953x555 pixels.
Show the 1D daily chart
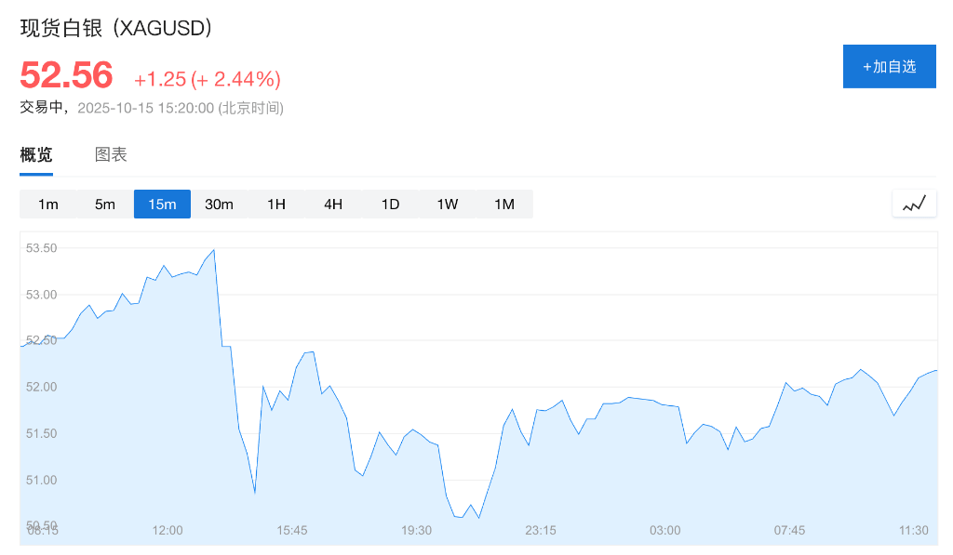390,205
